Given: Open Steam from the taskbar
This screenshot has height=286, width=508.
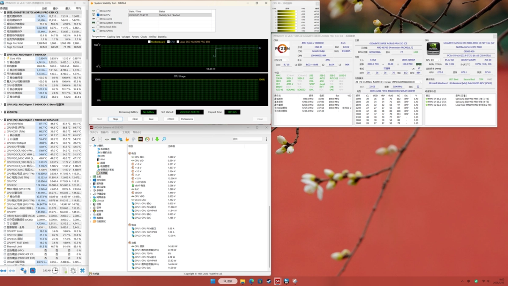Looking at the screenshot, I should (269, 281).
